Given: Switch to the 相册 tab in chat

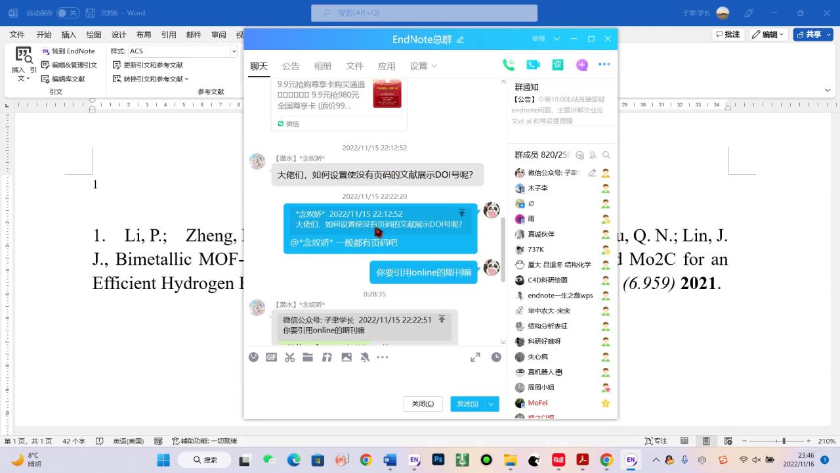Looking at the screenshot, I should click(x=323, y=66).
